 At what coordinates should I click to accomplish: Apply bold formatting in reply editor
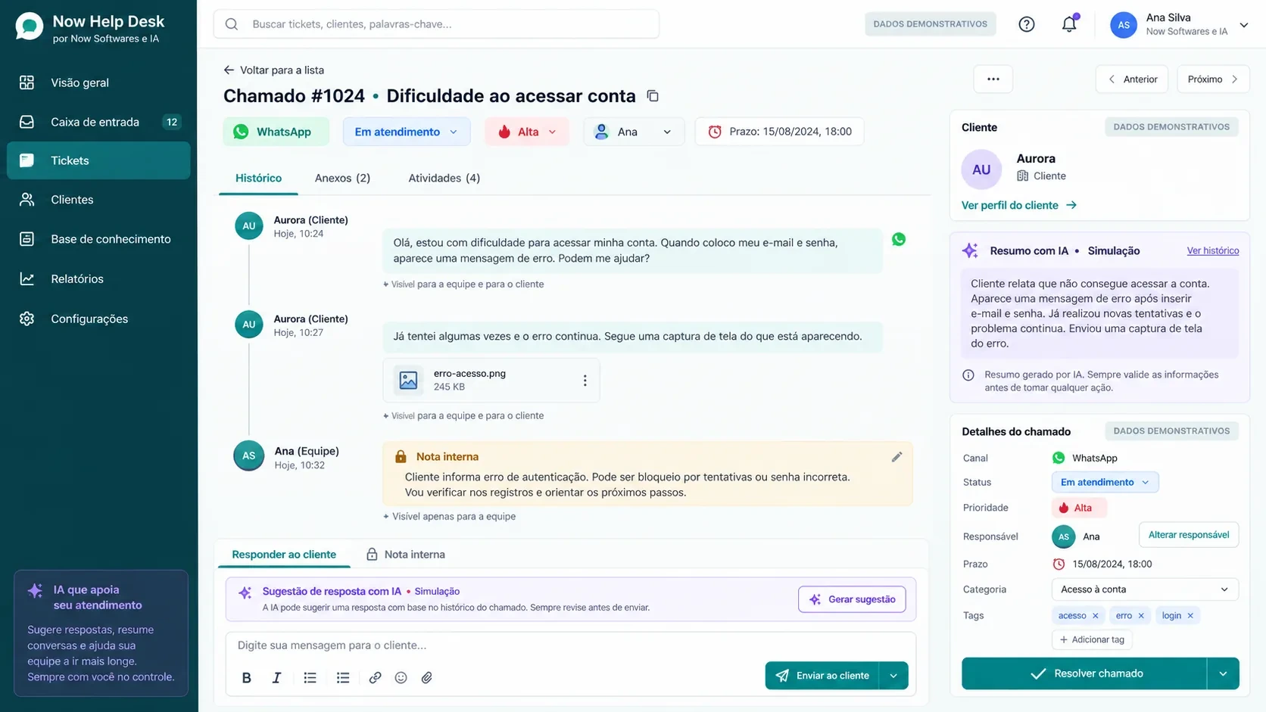pos(246,678)
